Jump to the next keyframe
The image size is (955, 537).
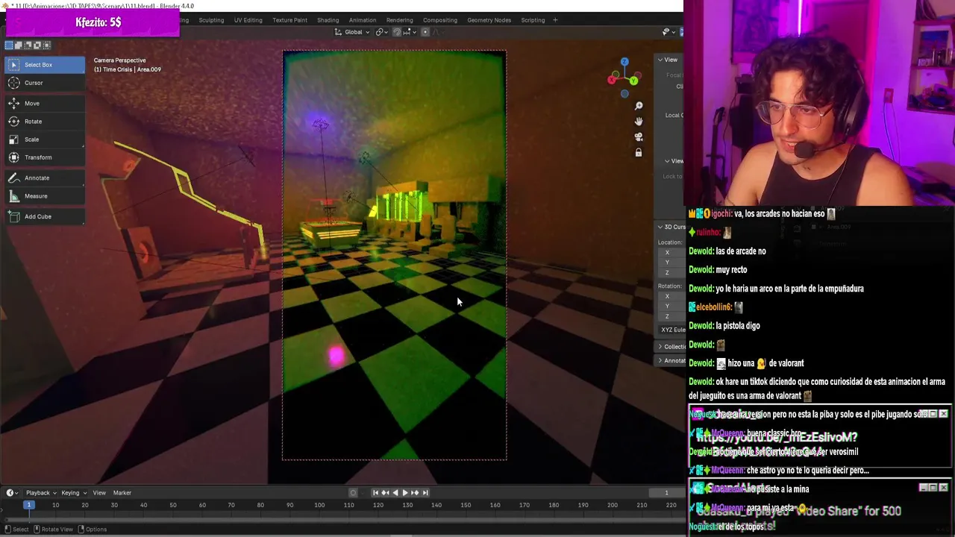tap(415, 492)
